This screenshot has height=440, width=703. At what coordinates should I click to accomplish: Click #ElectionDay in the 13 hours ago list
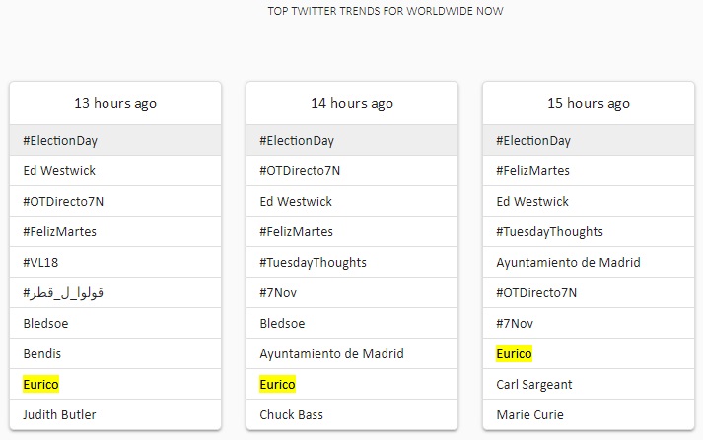[x=60, y=140]
